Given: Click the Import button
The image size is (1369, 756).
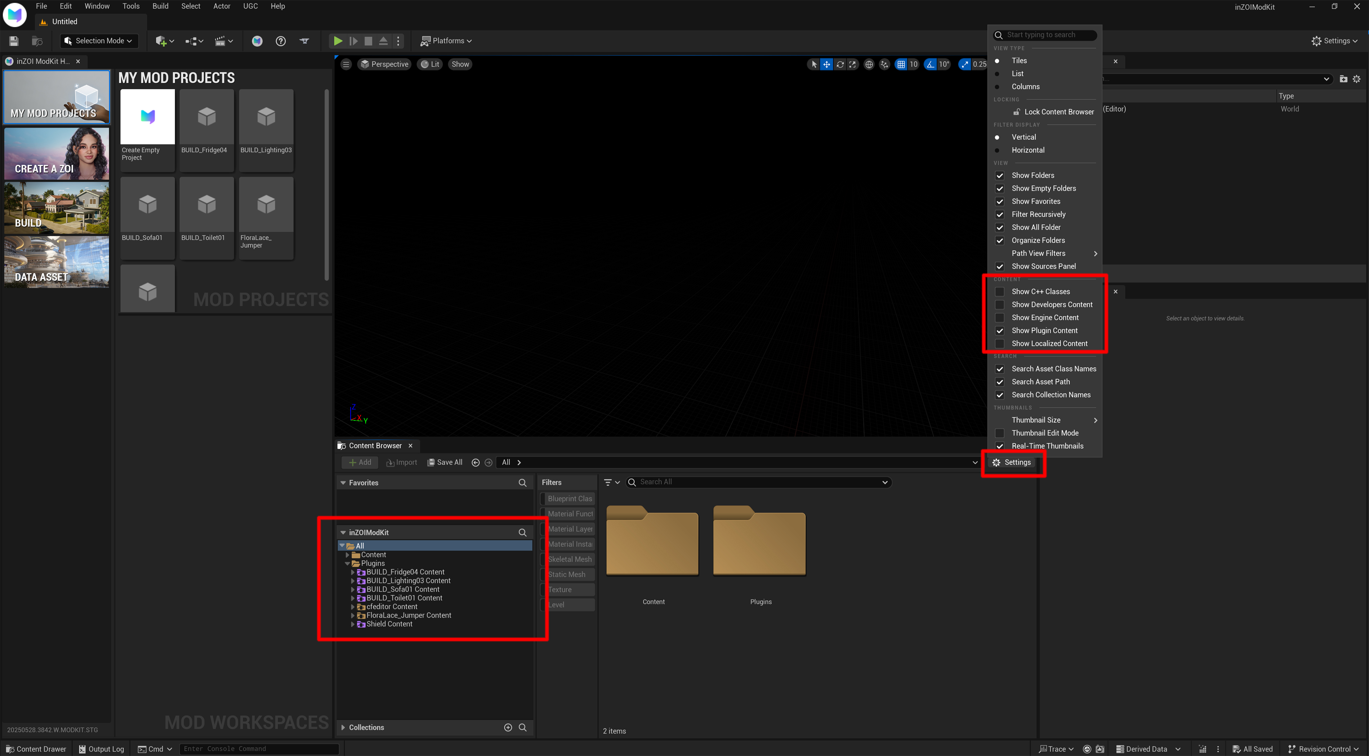Looking at the screenshot, I should tap(401, 462).
